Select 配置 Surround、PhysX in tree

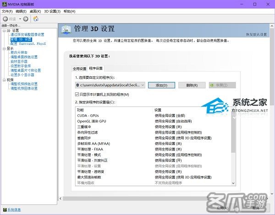click(28, 43)
